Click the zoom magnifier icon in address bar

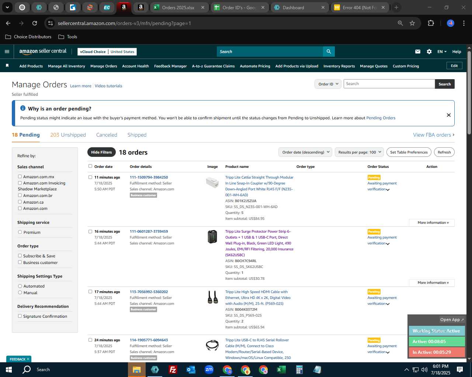coord(400,23)
